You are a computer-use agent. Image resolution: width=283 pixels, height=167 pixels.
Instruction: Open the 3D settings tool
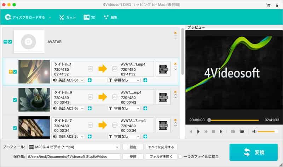(x=89, y=17)
